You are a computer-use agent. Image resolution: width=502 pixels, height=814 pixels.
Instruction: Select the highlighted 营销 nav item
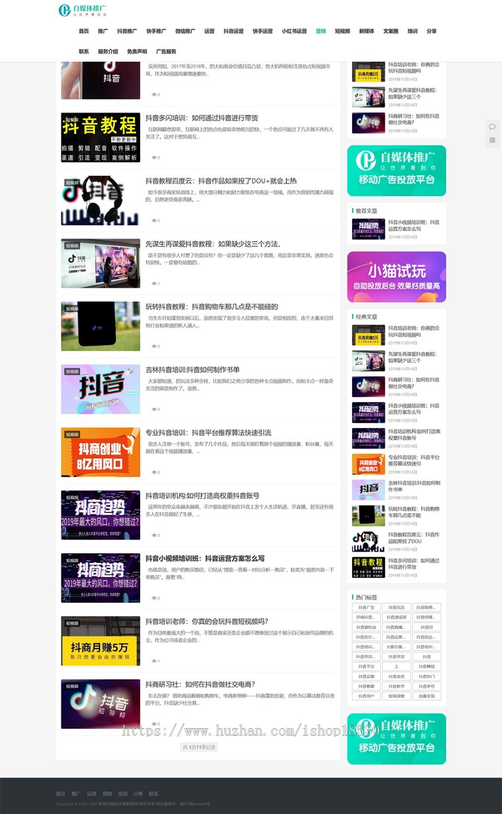(x=321, y=31)
